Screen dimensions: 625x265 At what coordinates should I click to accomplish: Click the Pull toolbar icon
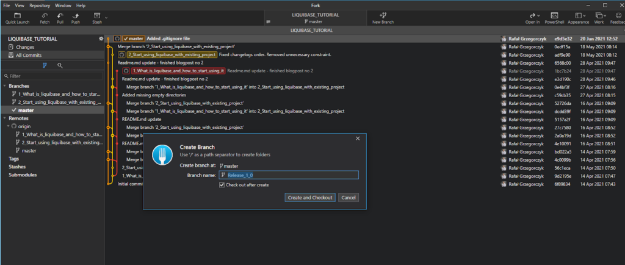coord(60,18)
